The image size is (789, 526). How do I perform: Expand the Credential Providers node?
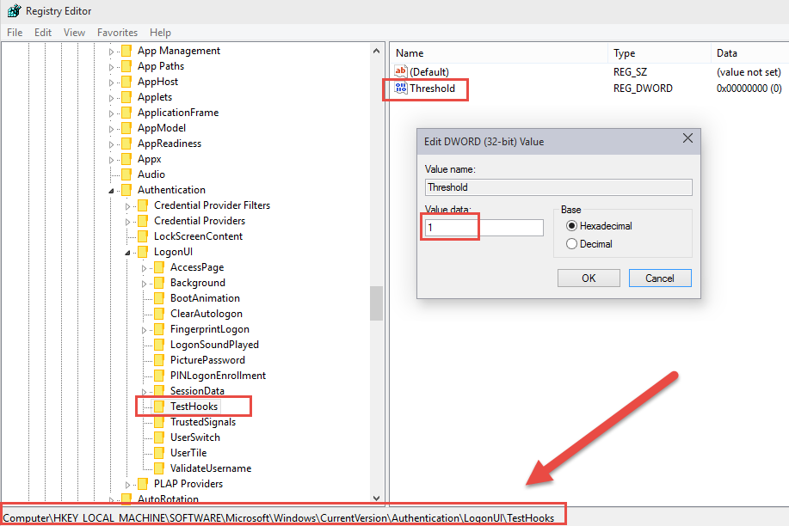pos(128,222)
